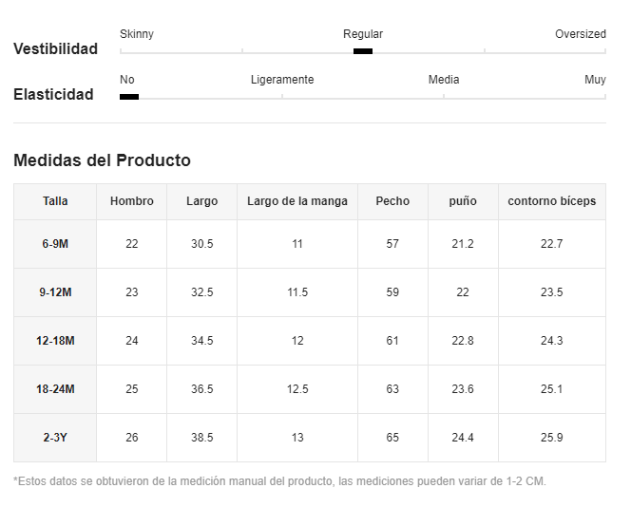Click the Largo column header

click(201, 201)
